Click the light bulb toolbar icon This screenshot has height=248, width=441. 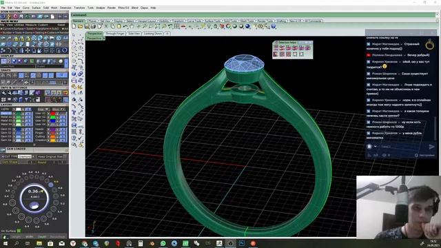point(209,26)
